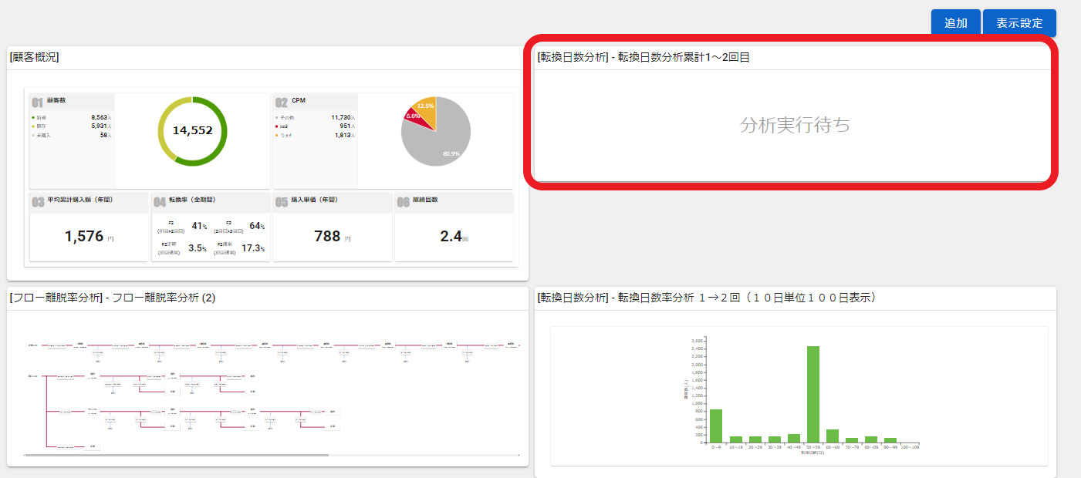Select the 2.4 継続回数 value card
The image size is (1081, 478).
[x=451, y=237]
